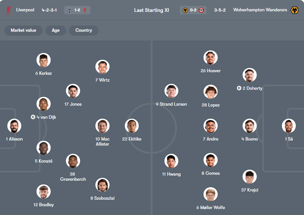Click the Wolverhampton Wanderers team name

(x=260, y=10)
